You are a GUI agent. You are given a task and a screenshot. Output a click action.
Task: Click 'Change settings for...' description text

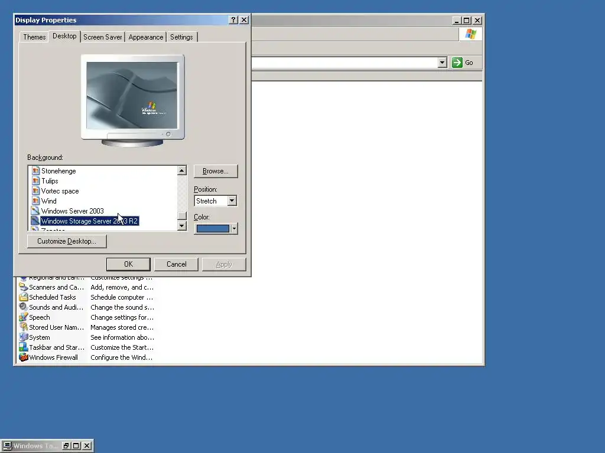(122, 317)
